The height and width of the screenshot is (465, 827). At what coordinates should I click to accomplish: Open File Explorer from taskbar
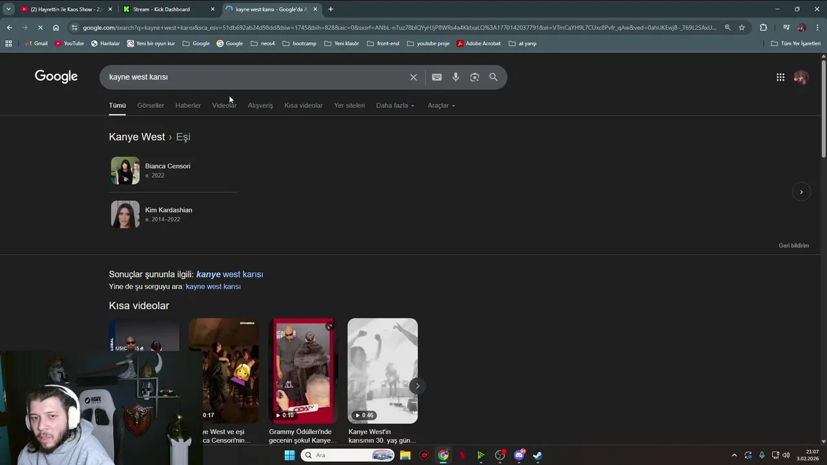[x=405, y=455]
